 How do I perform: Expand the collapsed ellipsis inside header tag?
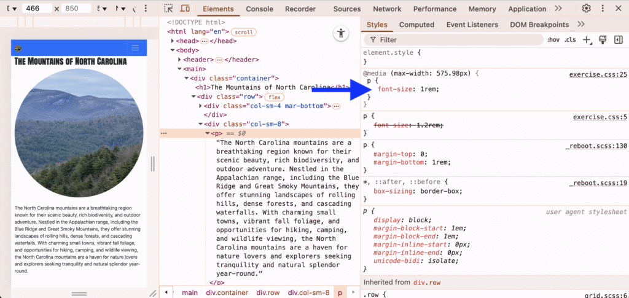coord(219,60)
